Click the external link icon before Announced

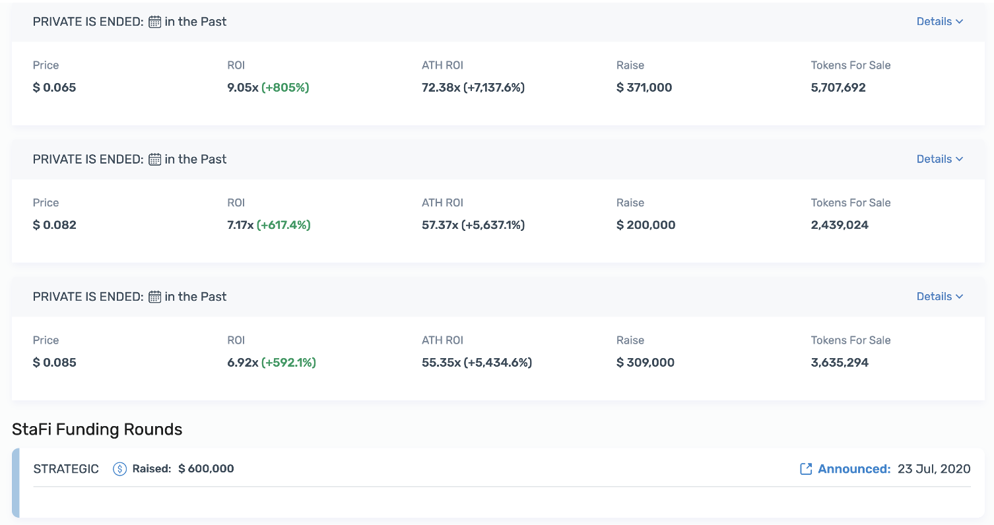[x=805, y=469]
